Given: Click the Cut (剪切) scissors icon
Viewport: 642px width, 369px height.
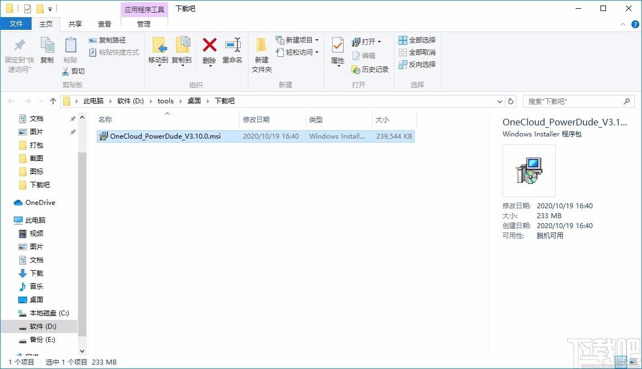Looking at the screenshot, I should pyautogui.click(x=65, y=71).
